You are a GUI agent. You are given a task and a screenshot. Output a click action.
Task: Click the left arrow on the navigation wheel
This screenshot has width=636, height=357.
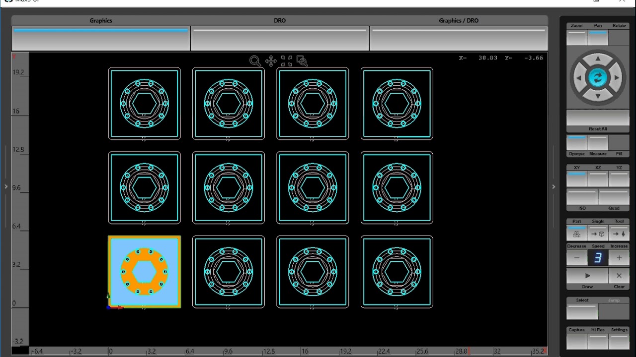point(579,78)
